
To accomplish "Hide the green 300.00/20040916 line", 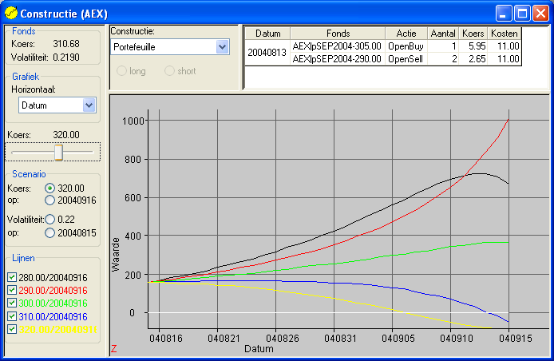I will pos(11,303).
